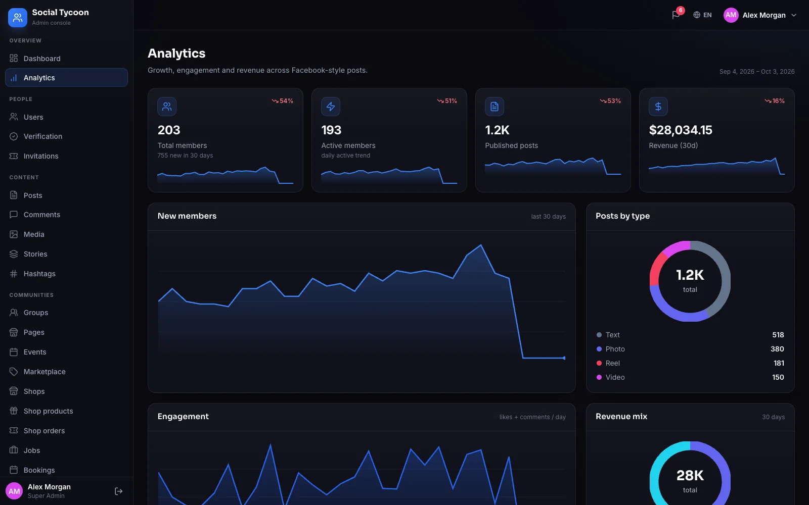This screenshot has width=809, height=505.
Task: Select Shop products menu item
Action: (x=66, y=411)
